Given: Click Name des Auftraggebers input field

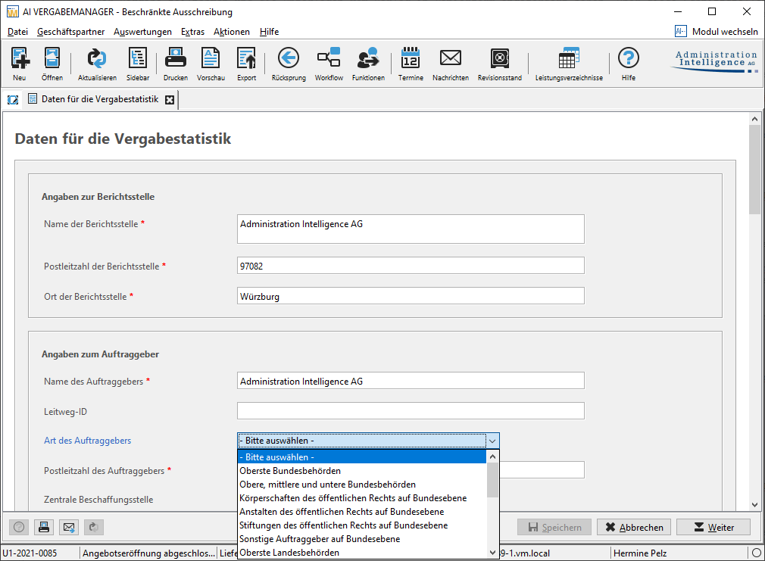Looking at the screenshot, I should tap(411, 381).
